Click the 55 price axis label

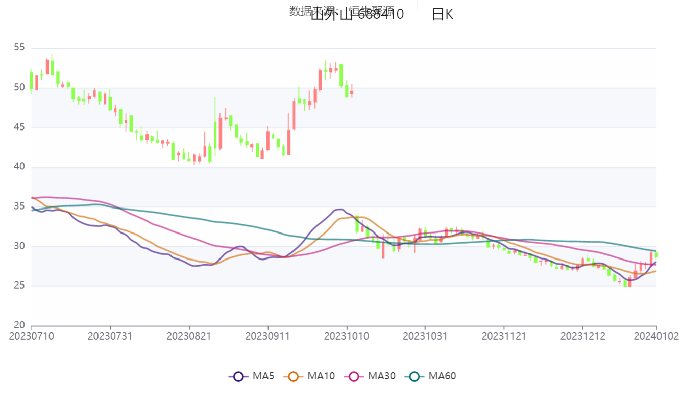coord(19,48)
